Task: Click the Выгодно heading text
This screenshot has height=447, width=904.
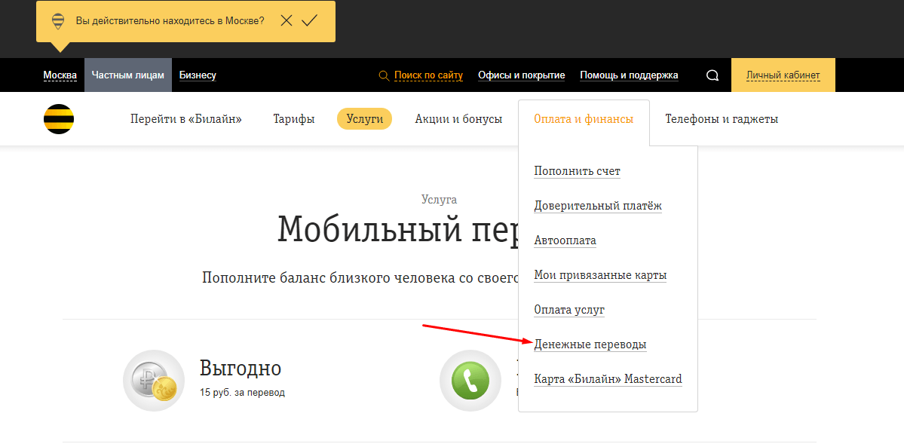Action: (x=241, y=367)
